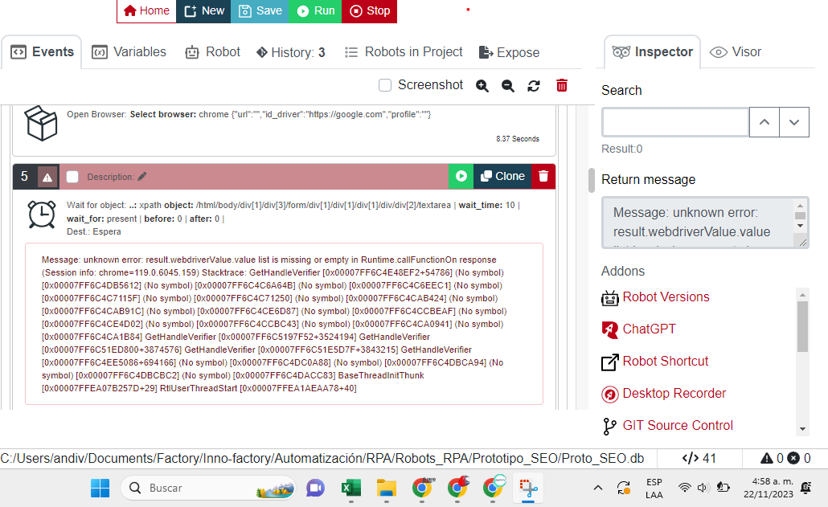Click the Inspector search input field

pos(675,122)
